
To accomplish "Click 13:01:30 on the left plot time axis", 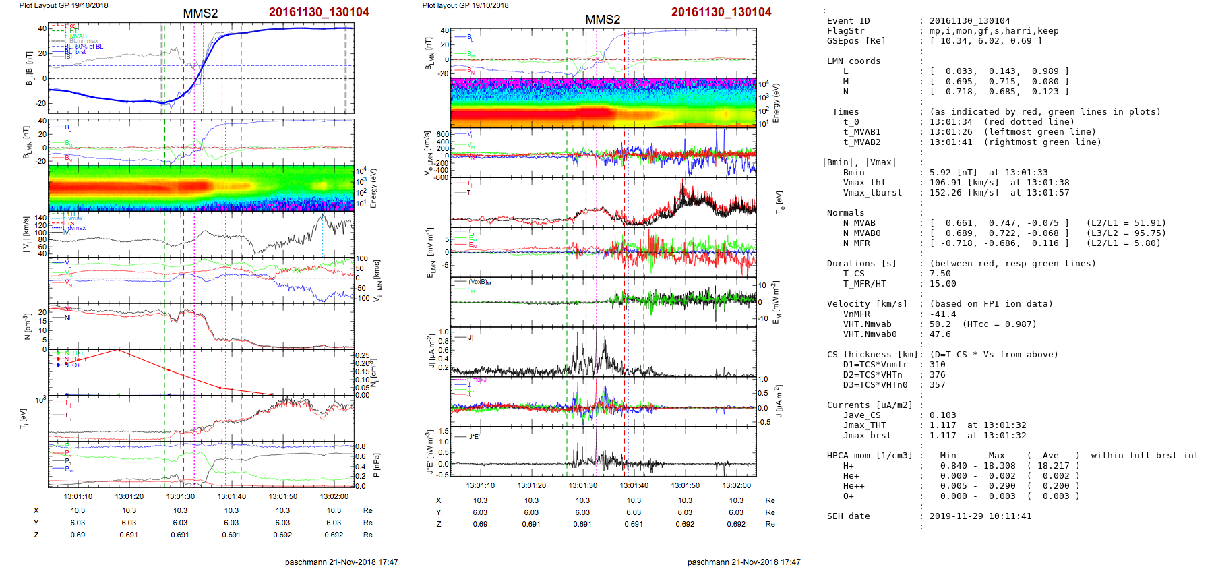I will pyautogui.click(x=180, y=496).
